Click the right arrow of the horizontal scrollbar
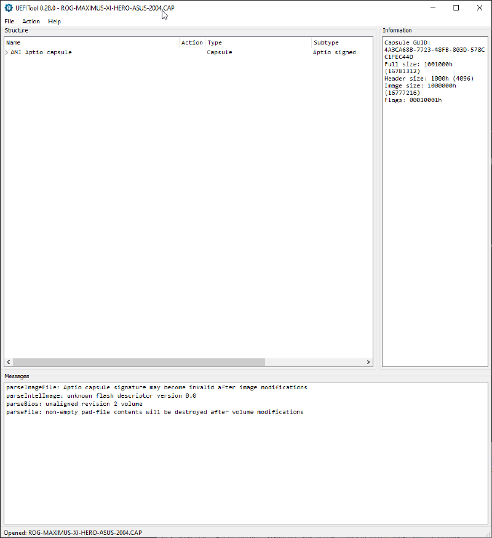This screenshot has height=538, width=492. click(368, 362)
